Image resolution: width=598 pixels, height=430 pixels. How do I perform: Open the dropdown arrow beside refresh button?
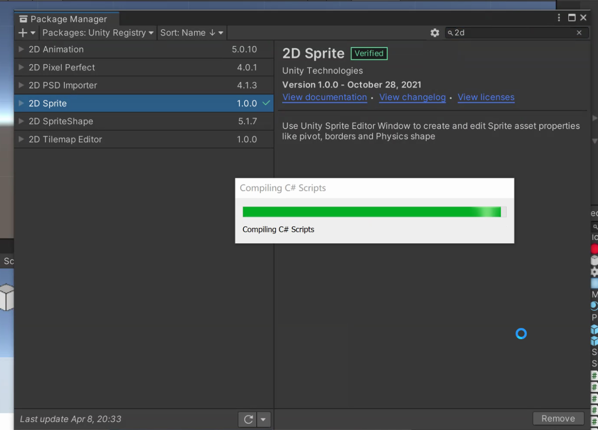pos(263,419)
